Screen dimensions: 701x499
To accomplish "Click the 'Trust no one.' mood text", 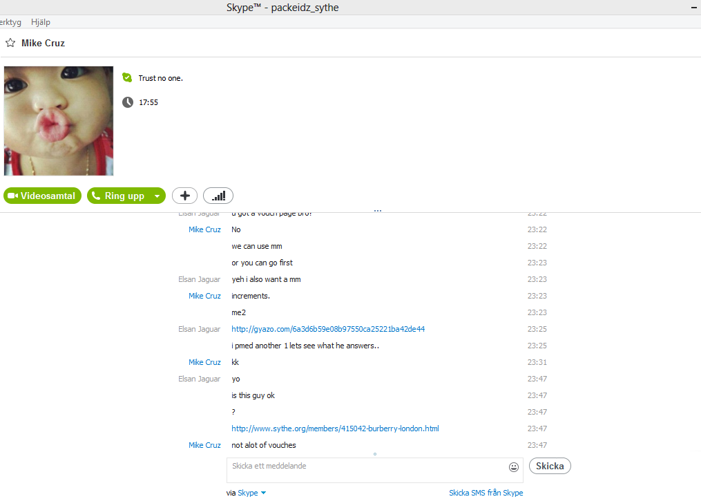I will pos(160,78).
